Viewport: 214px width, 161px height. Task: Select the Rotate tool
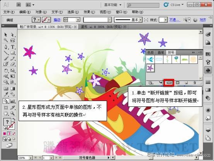(x=6, y=70)
